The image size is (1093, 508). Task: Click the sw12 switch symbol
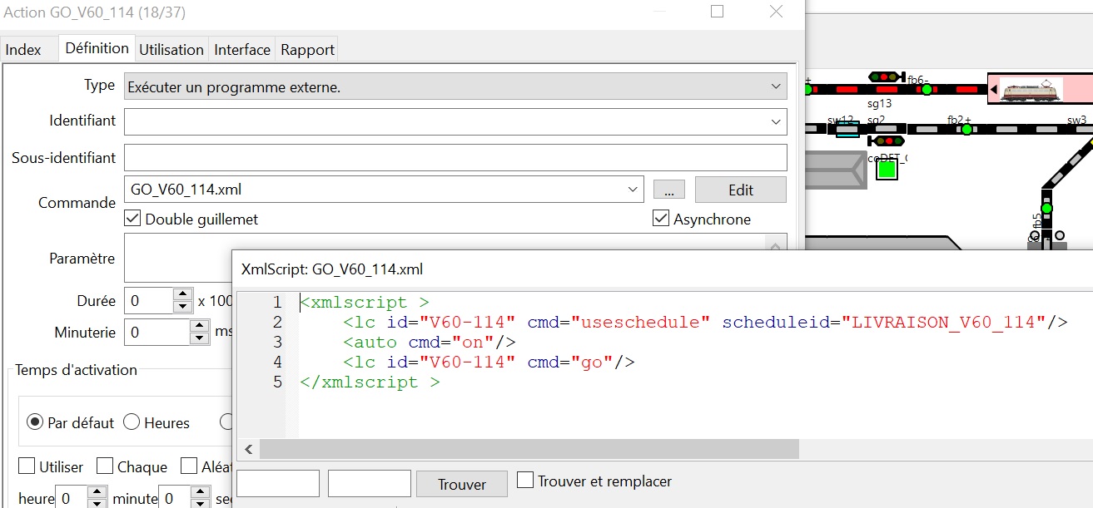point(847,129)
